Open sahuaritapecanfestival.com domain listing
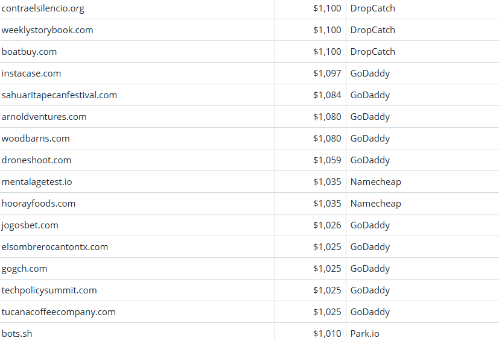The image size is (499, 341). (59, 95)
